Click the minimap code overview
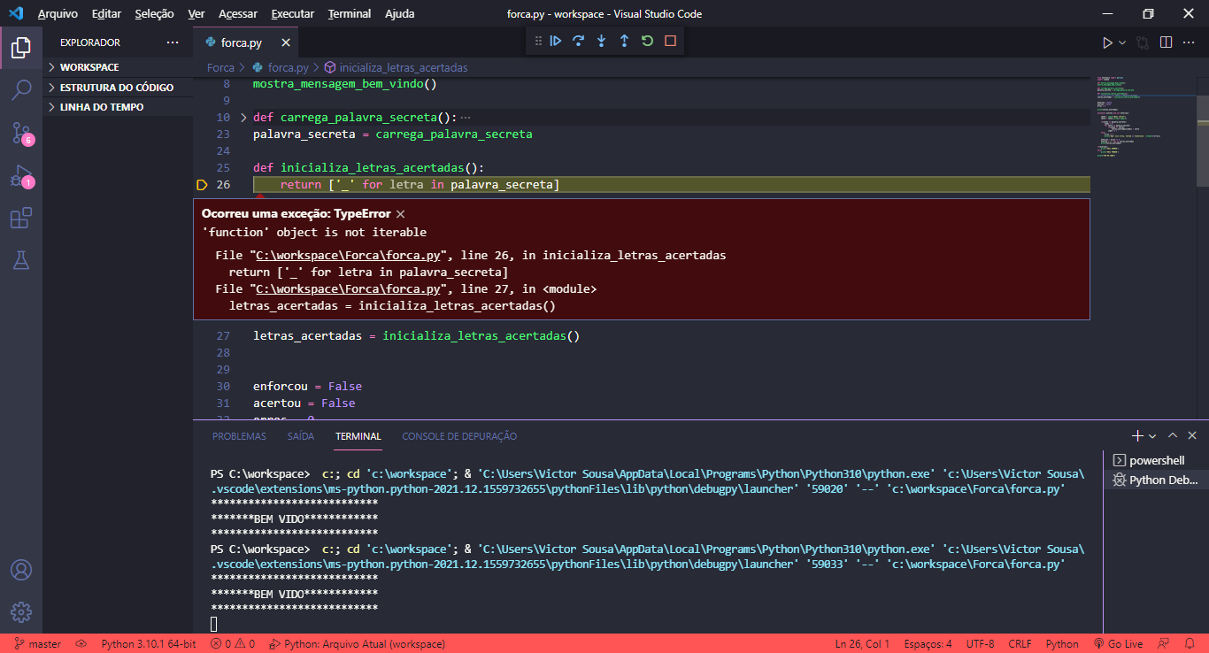 tap(1144, 115)
